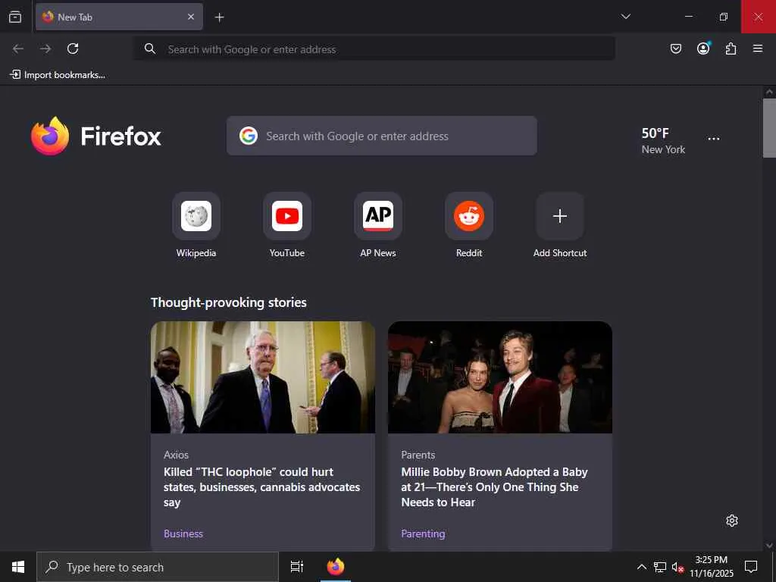Click the Thought-provoking stories heading
776x582 pixels.
[x=229, y=302]
